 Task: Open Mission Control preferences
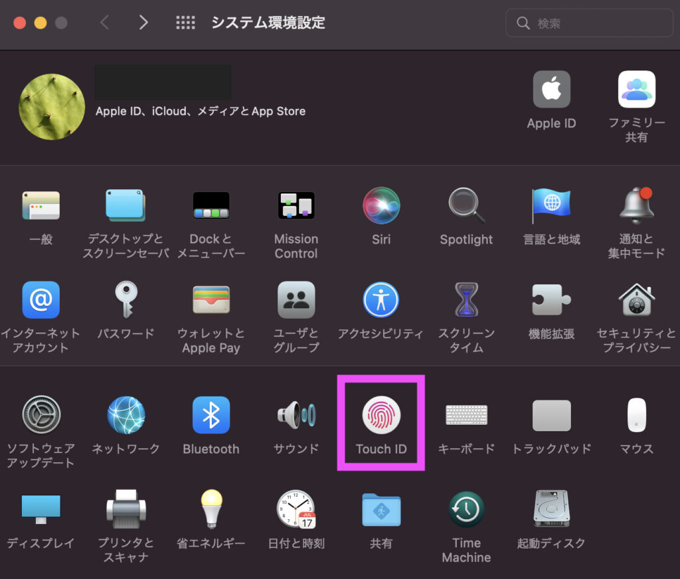coord(296,206)
